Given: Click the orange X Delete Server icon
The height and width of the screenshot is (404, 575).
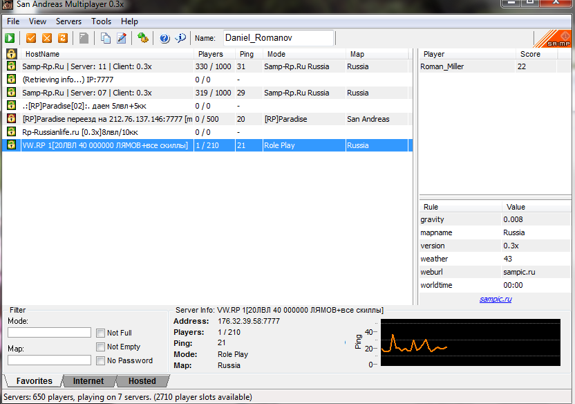Looking at the screenshot, I should [47, 38].
